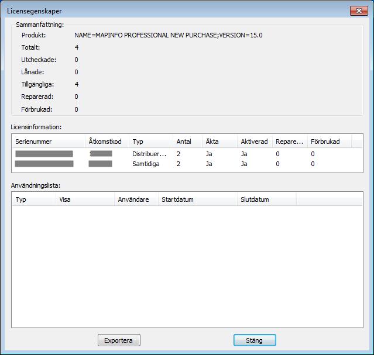Click the Reparerad label
Viewport: 374px width, 355px height.
tap(37, 97)
